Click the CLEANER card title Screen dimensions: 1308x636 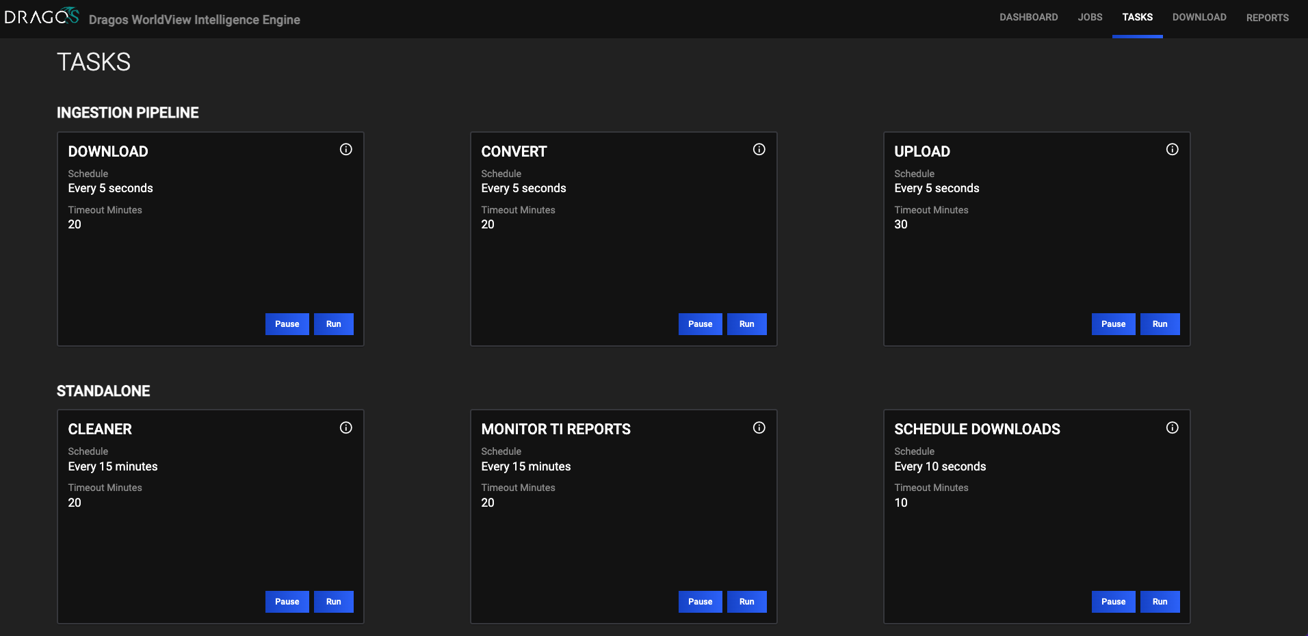click(x=100, y=429)
